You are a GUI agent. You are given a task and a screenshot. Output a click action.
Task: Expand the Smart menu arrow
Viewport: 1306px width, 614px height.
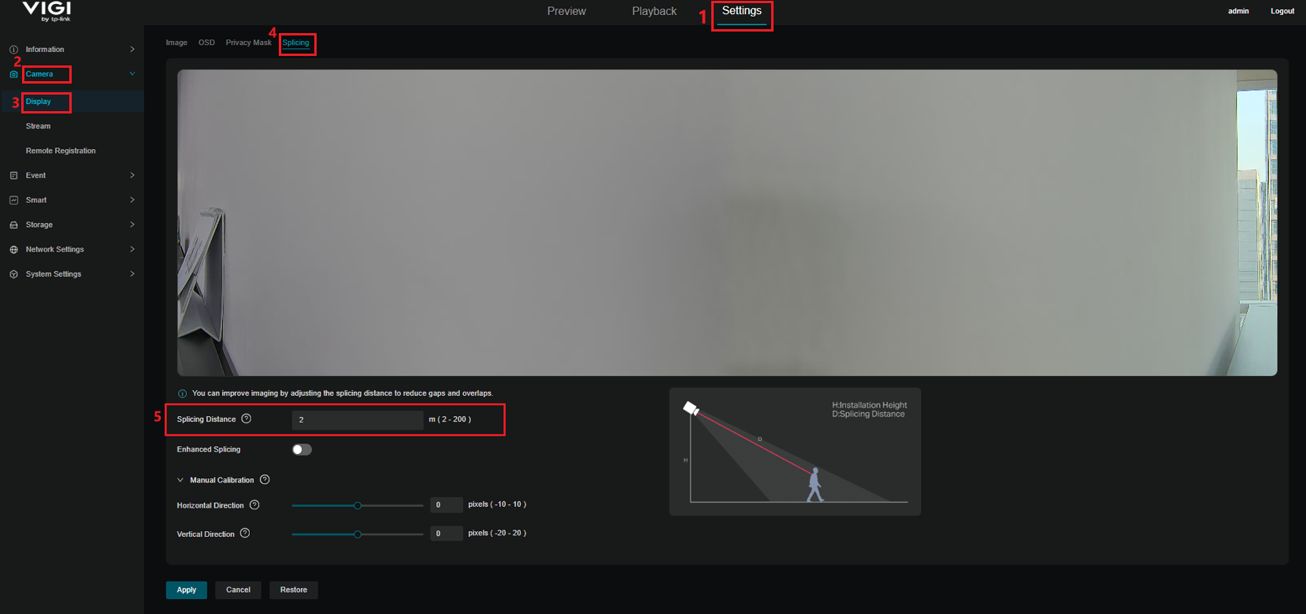tap(132, 200)
